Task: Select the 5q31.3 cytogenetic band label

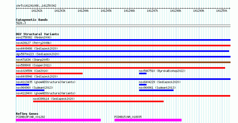Action: coord(21,23)
